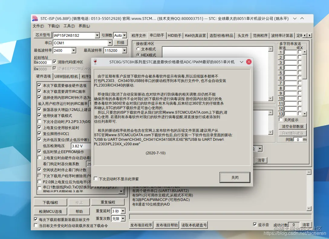Toggle 清除代码缓冲区 checkbox

click(54, 62)
